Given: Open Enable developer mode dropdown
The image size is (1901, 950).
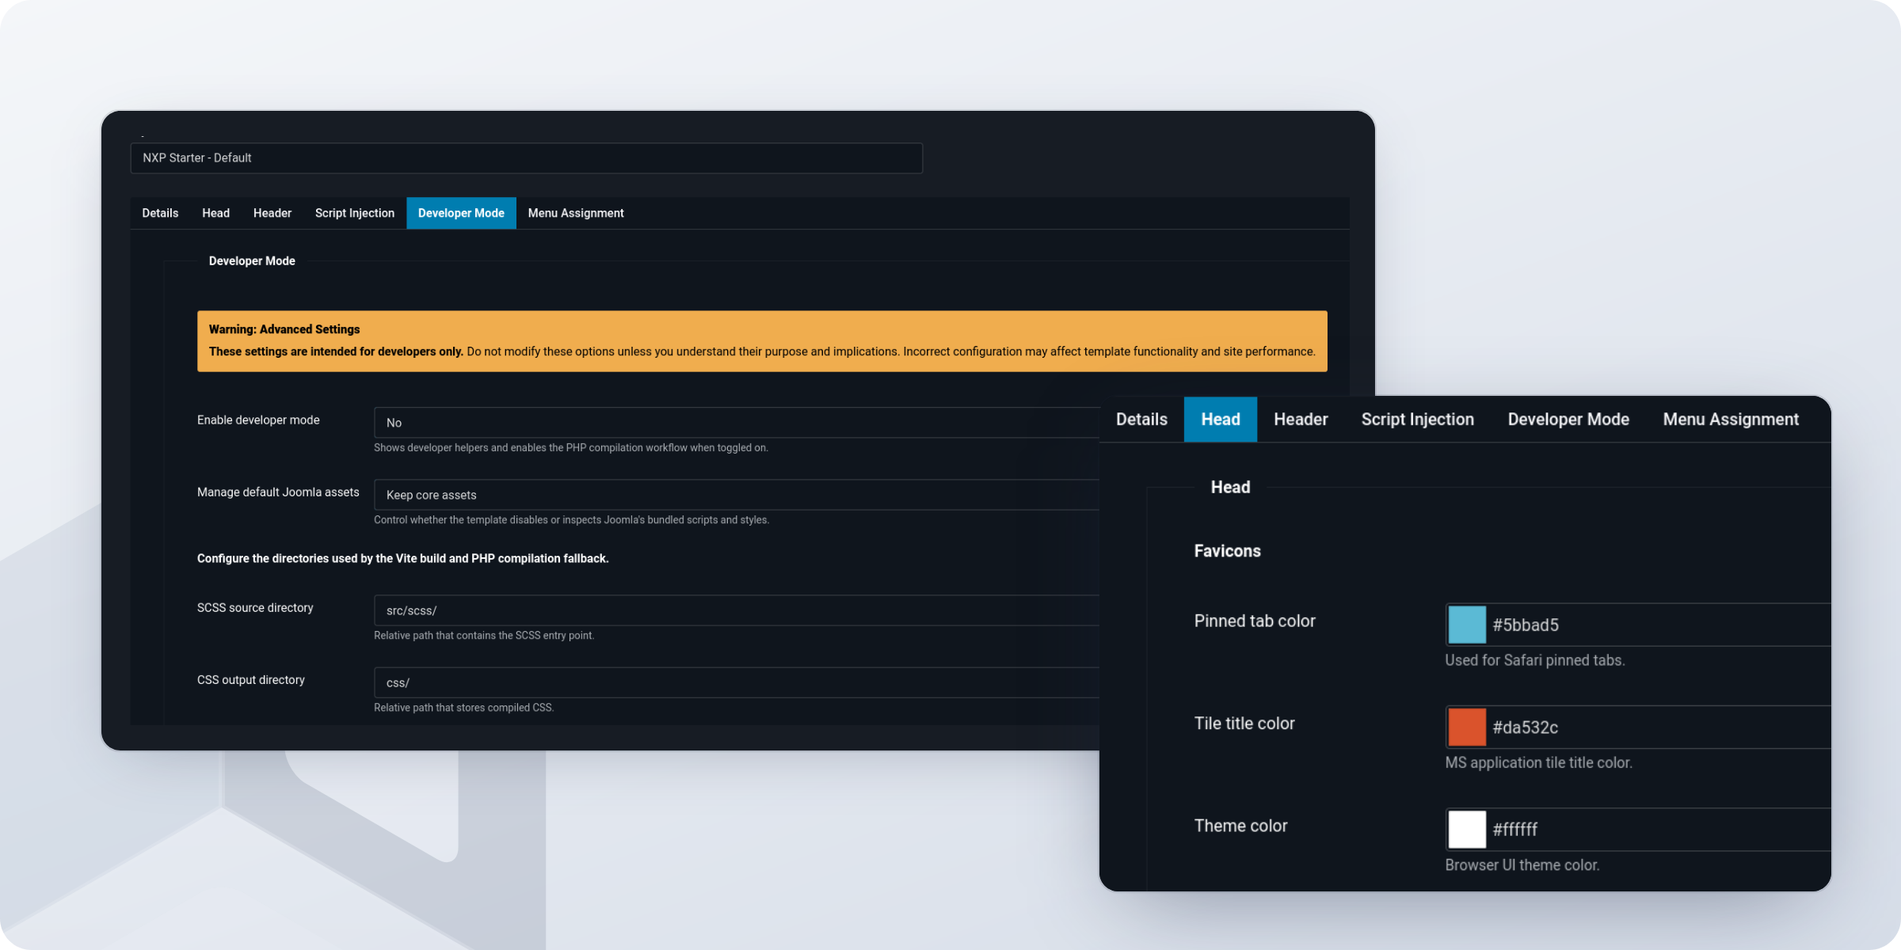Looking at the screenshot, I should pyautogui.click(x=737, y=423).
